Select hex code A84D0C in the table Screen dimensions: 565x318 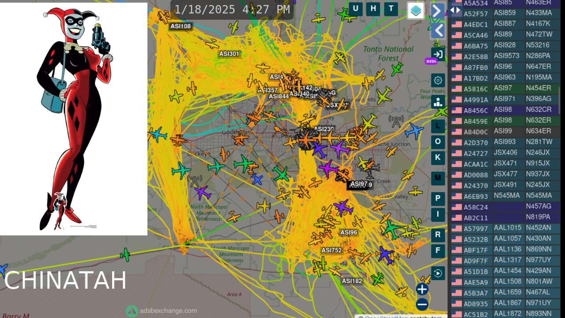point(476,132)
